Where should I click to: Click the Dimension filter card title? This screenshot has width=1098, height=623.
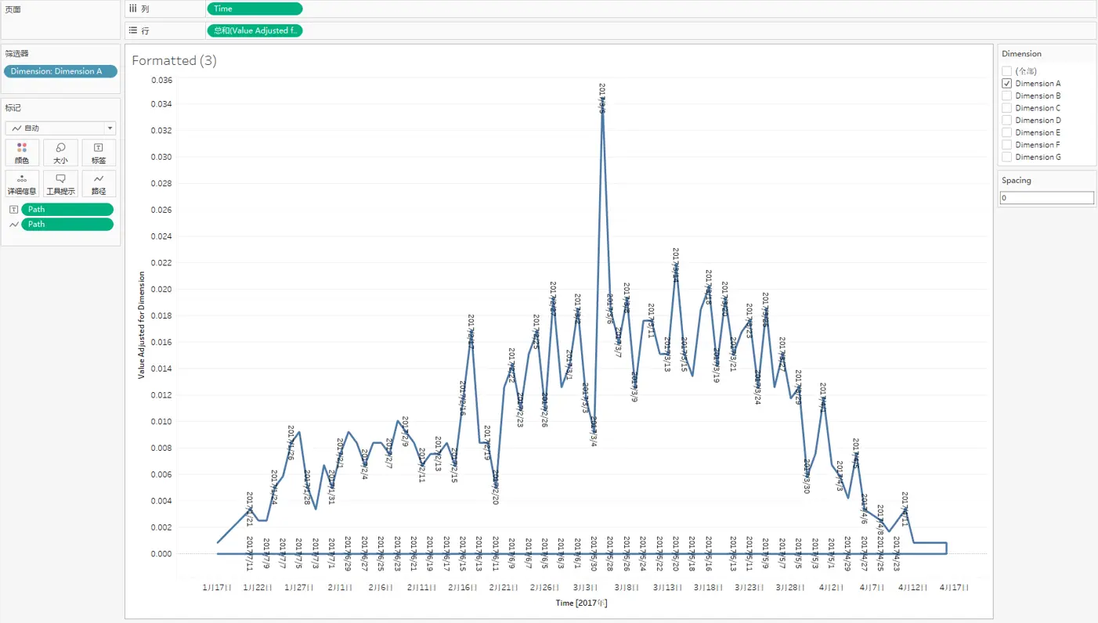[x=1021, y=54]
